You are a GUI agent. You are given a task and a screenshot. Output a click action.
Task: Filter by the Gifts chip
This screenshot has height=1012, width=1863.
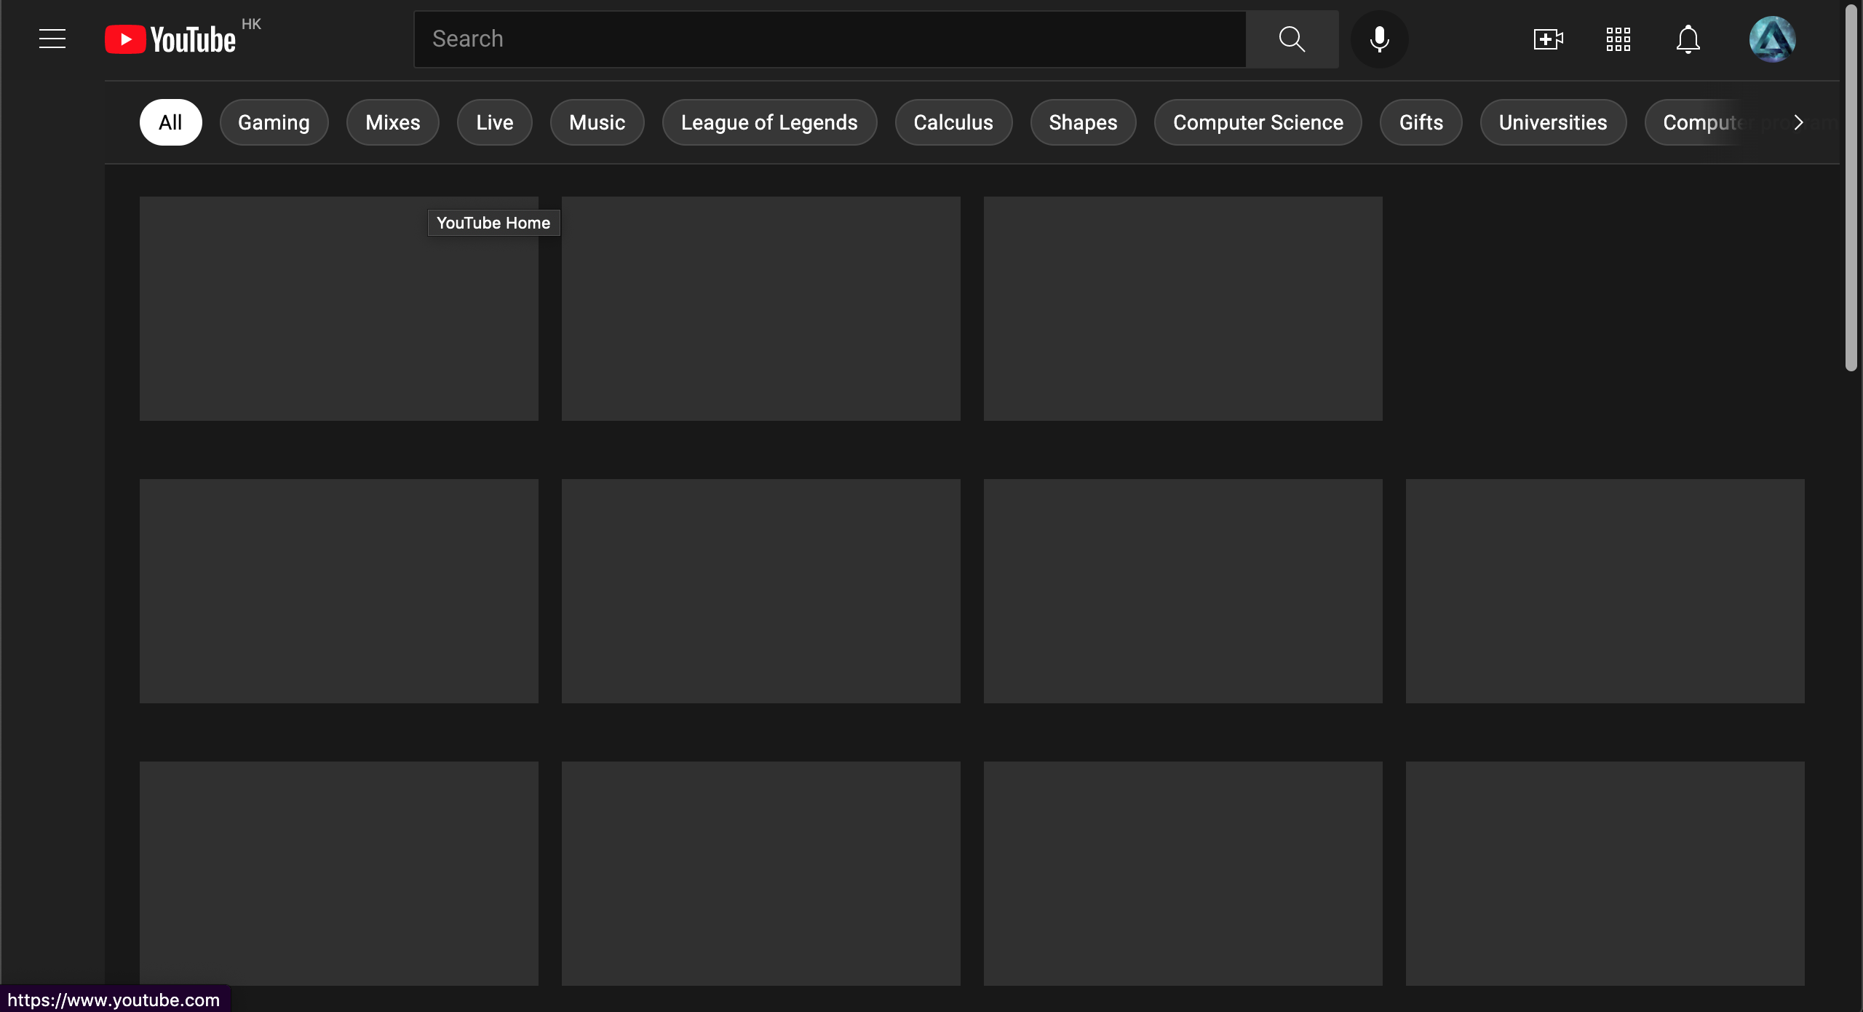(x=1421, y=122)
